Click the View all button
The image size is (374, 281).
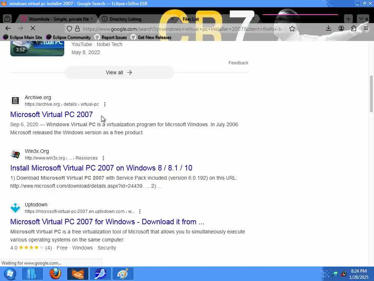119,72
